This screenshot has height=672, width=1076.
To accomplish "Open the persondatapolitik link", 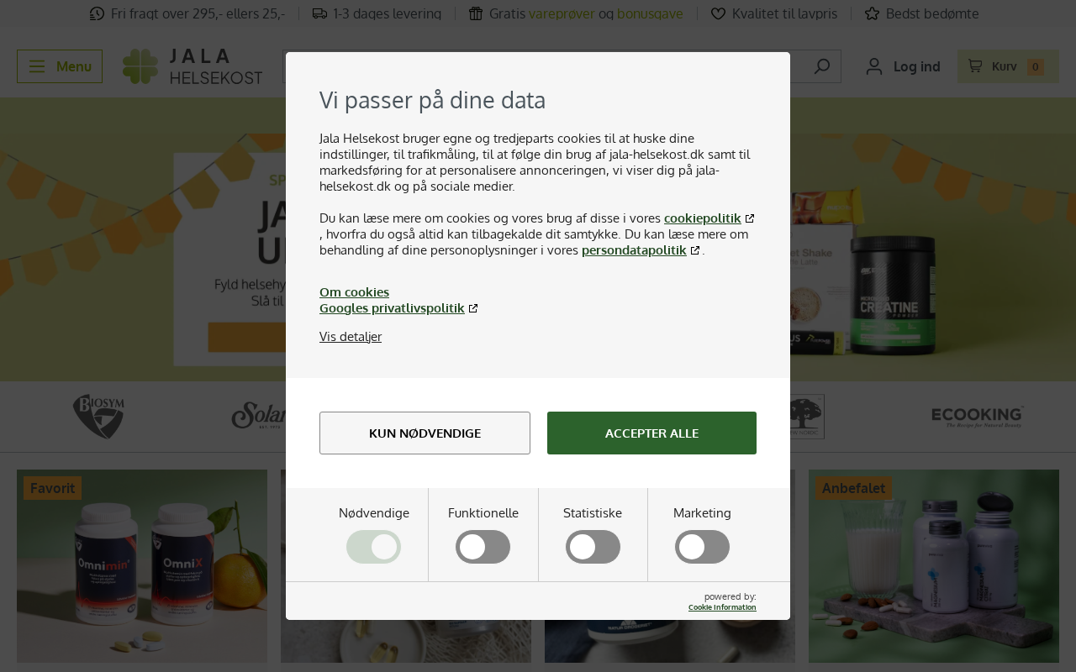I will (634, 250).
